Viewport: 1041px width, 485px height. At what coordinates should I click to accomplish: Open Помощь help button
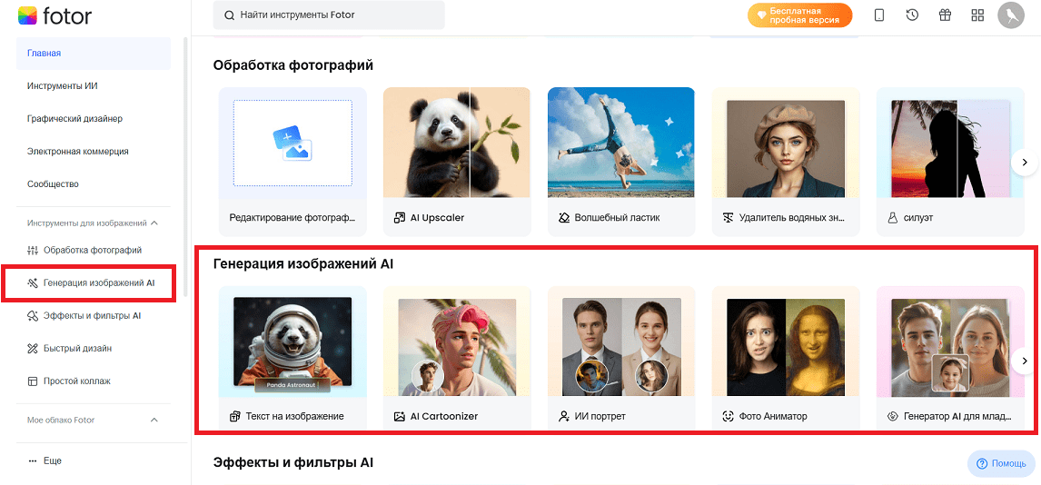(x=1000, y=463)
